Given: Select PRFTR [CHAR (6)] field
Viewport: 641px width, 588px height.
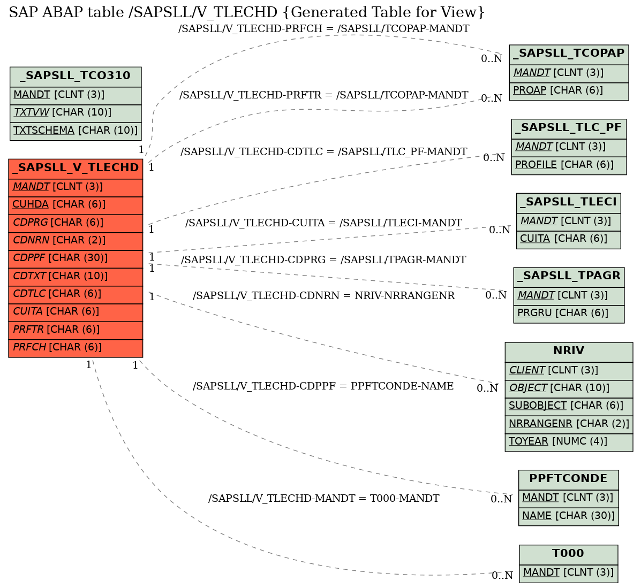Looking at the screenshot, I should point(76,330).
